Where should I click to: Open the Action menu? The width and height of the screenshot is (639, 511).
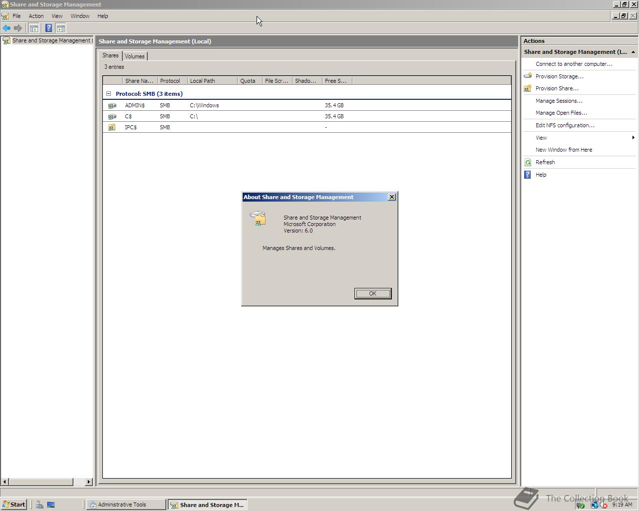pyautogui.click(x=36, y=16)
